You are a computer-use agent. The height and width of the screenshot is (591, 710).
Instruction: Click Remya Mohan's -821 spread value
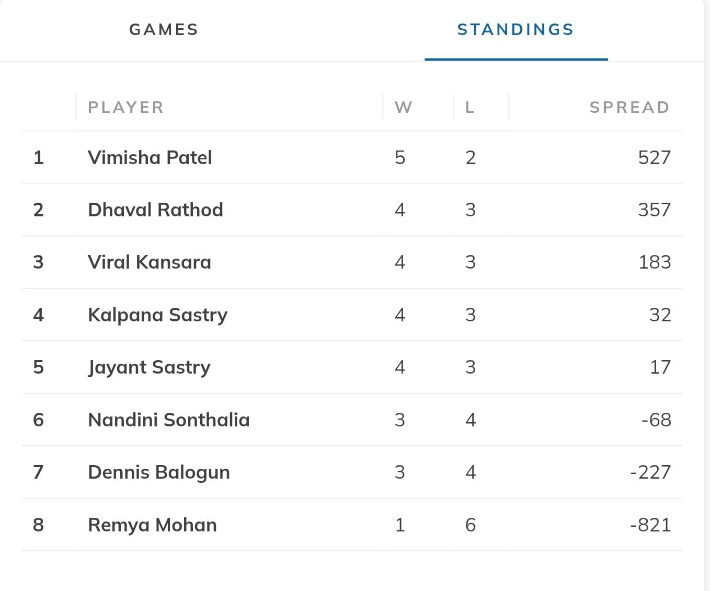[x=650, y=525]
